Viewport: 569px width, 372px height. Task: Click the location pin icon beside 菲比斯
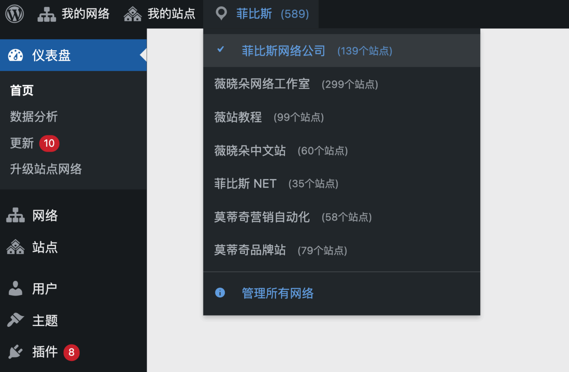(221, 14)
